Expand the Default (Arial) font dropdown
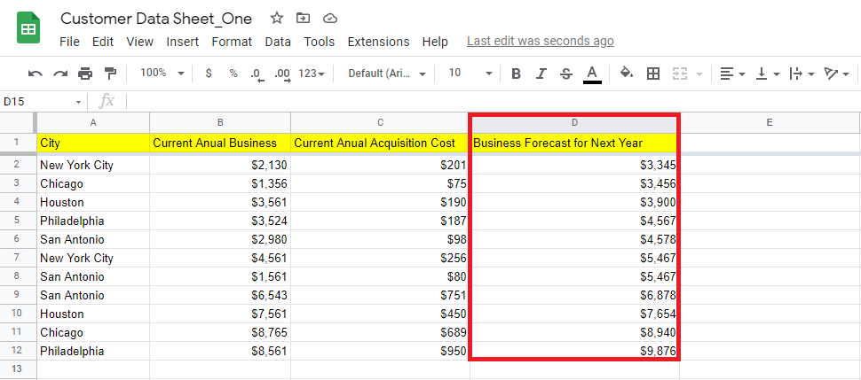The width and height of the screenshot is (861, 380). click(x=387, y=74)
